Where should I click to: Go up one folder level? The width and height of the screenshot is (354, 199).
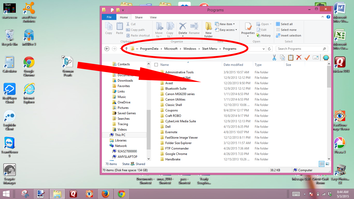pos(126,49)
